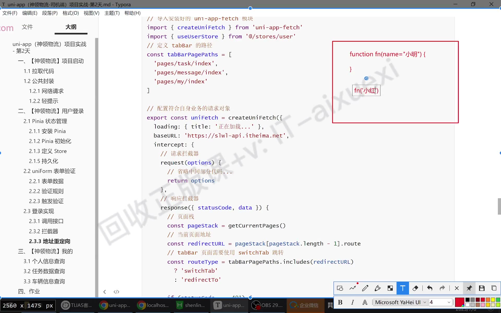The width and height of the screenshot is (501, 313).
Task: Click the document vertical scrollbar thumb
Action: (x=499, y=206)
